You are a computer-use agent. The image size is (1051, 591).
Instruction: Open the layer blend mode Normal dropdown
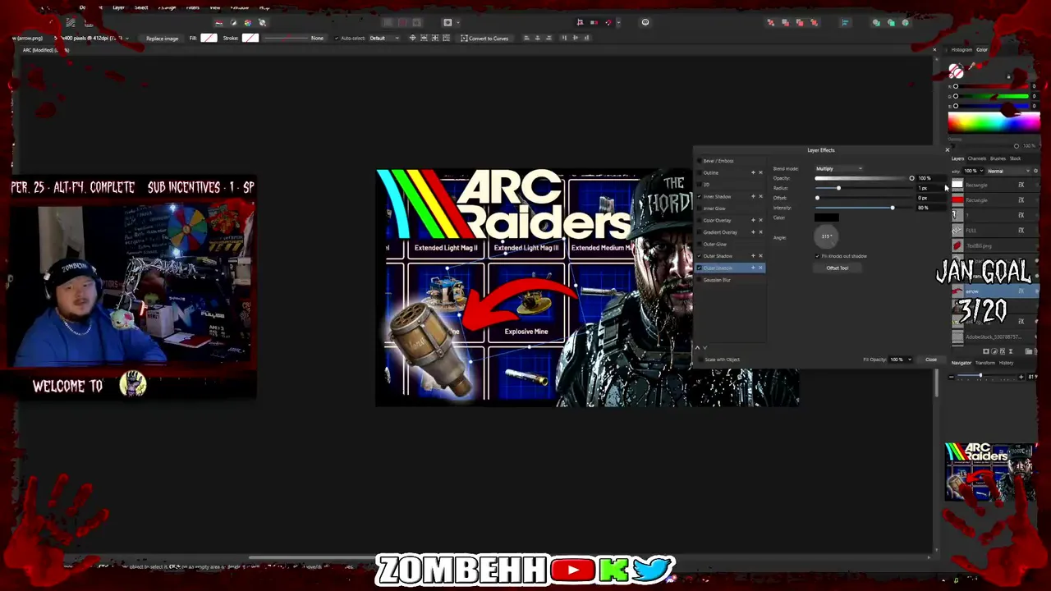(1008, 171)
